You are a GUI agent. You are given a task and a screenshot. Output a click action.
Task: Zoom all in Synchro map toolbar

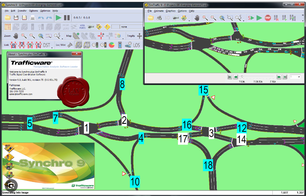pos(41,36)
